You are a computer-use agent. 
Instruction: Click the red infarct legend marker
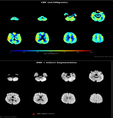(33, 114)
